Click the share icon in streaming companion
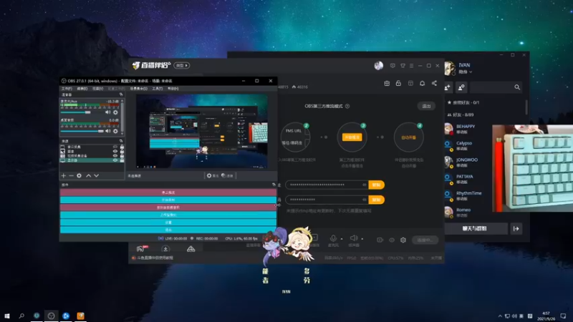This screenshot has height=322, width=573. (x=434, y=83)
